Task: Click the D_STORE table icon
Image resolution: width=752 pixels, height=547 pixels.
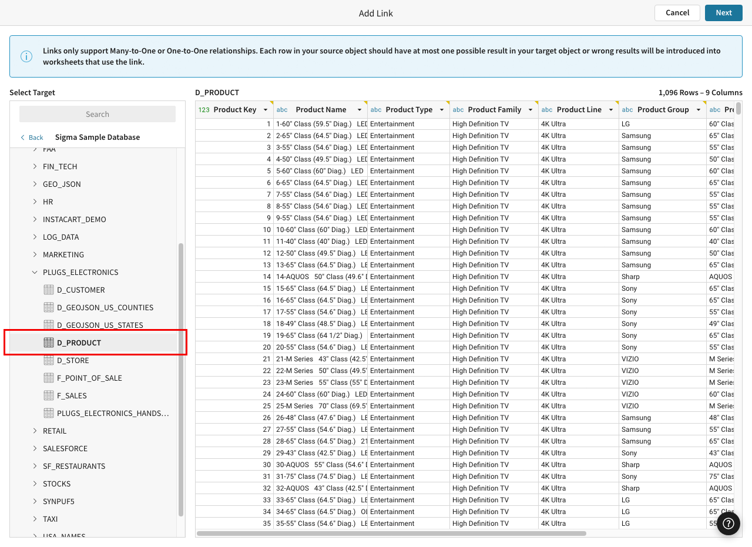Action: point(49,360)
